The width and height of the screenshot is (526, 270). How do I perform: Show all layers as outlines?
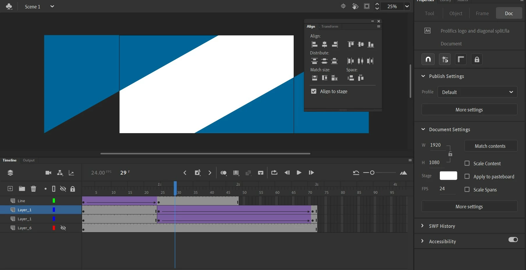54,189
